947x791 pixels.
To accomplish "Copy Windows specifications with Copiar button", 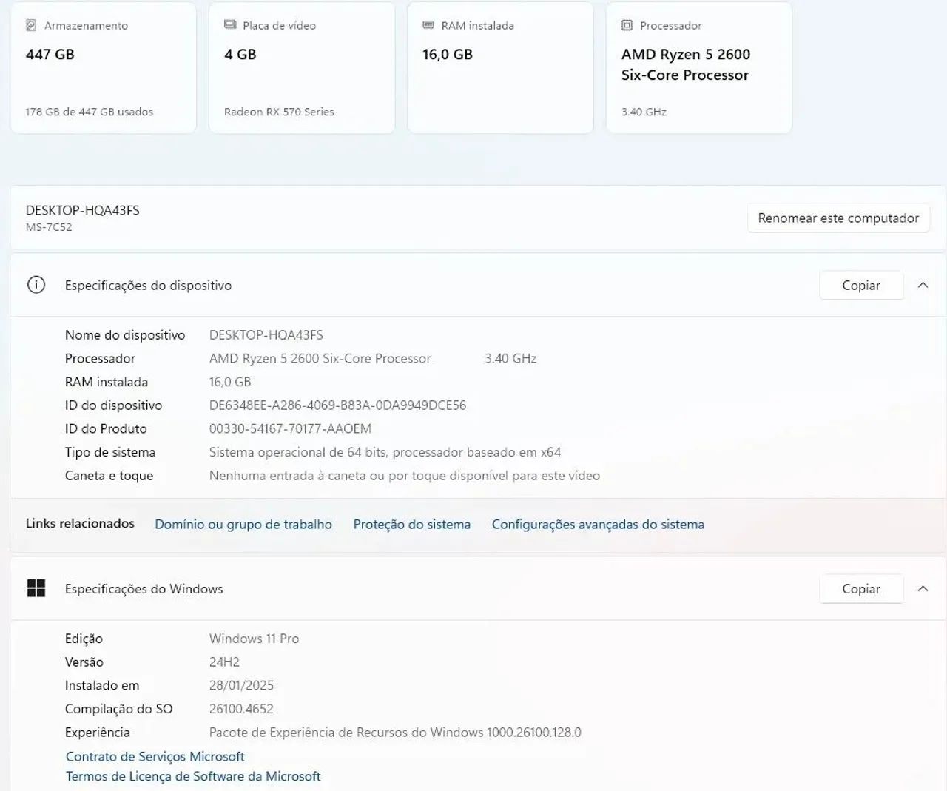I will click(861, 588).
